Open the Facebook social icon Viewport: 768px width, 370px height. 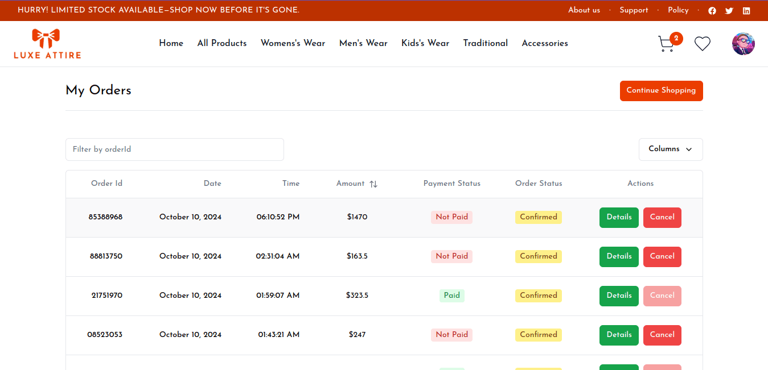[712, 11]
